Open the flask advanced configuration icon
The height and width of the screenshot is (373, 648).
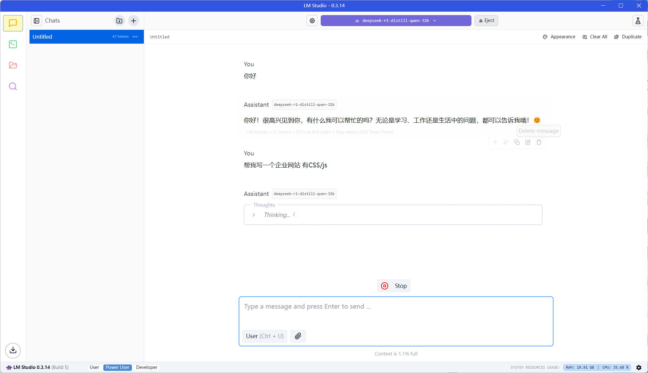(x=638, y=21)
